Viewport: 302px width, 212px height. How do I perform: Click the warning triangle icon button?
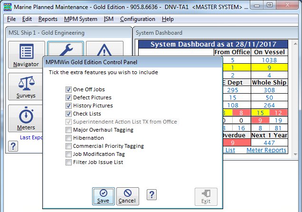click(104, 48)
